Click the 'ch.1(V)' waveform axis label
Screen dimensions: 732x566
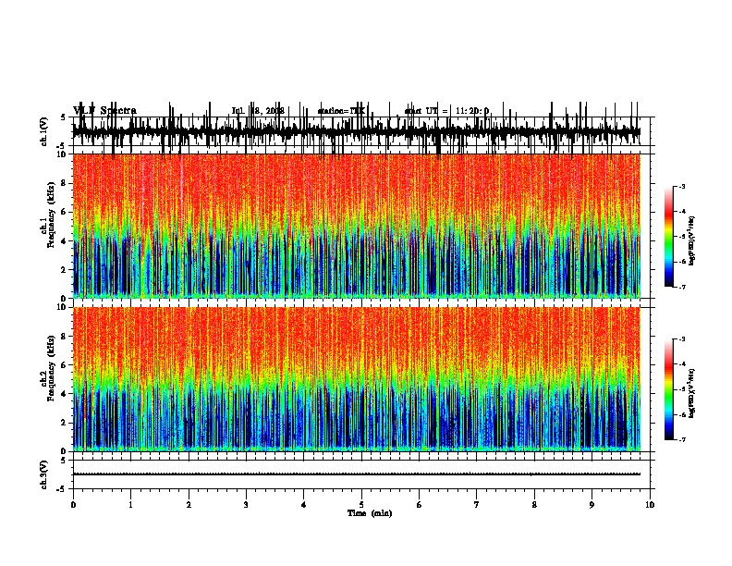[x=44, y=131]
